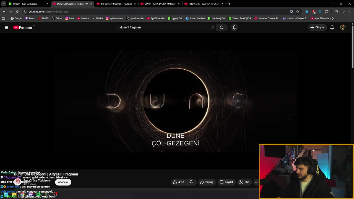Open Discord from the taskbar
Image resolution: width=354 pixels, height=199 pixels.
pos(30,195)
